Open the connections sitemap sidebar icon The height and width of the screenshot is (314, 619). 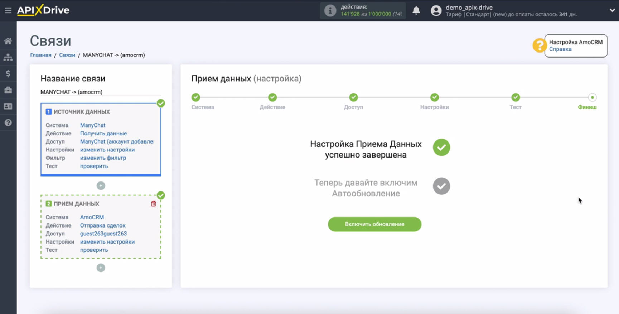(x=8, y=57)
